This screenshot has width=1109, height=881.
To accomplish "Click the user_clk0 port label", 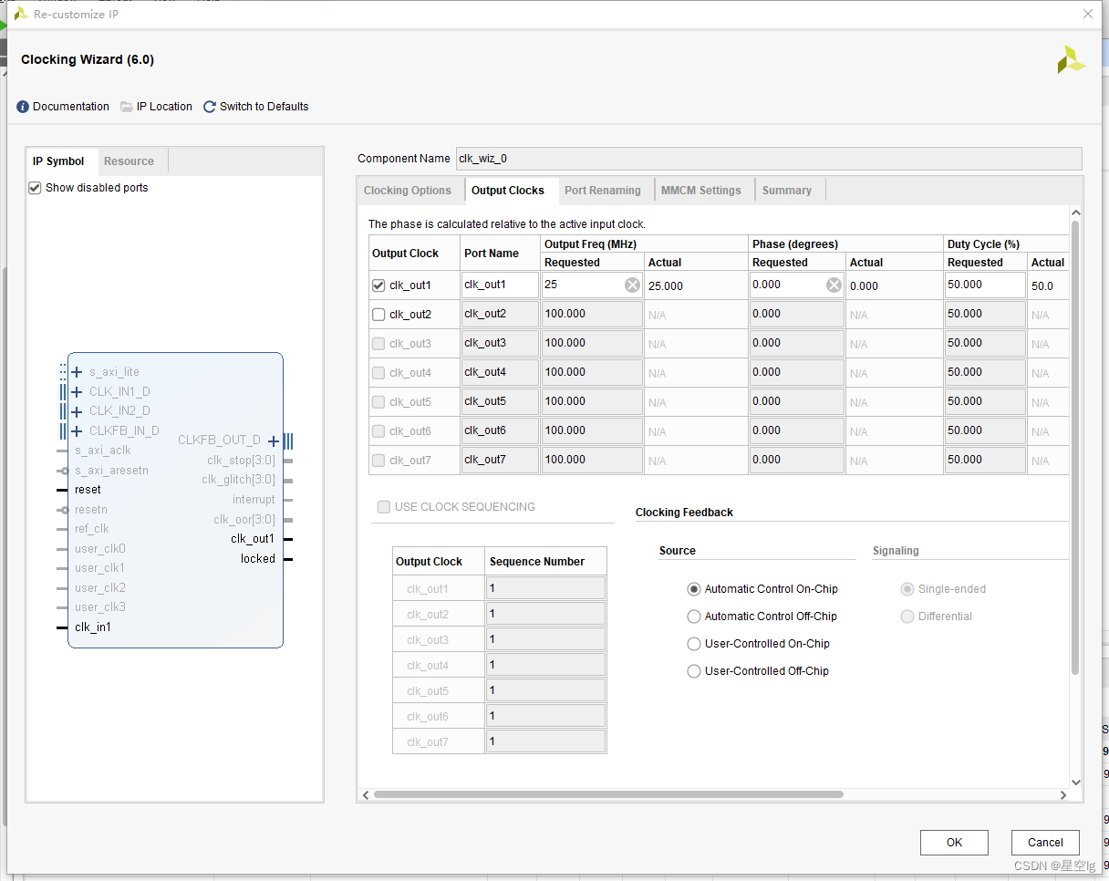I will (x=100, y=549).
